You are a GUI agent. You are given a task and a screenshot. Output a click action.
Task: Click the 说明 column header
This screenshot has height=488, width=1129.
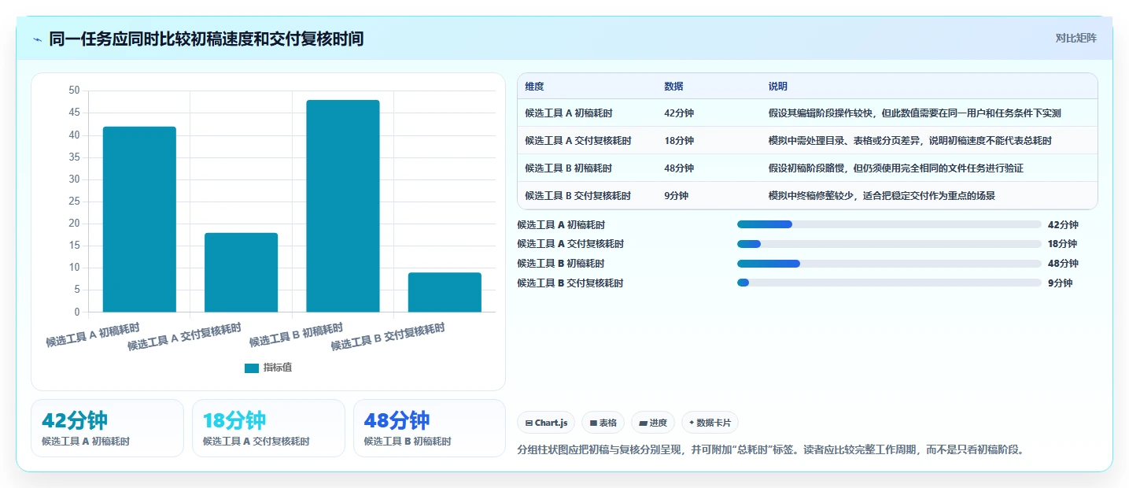click(x=778, y=87)
